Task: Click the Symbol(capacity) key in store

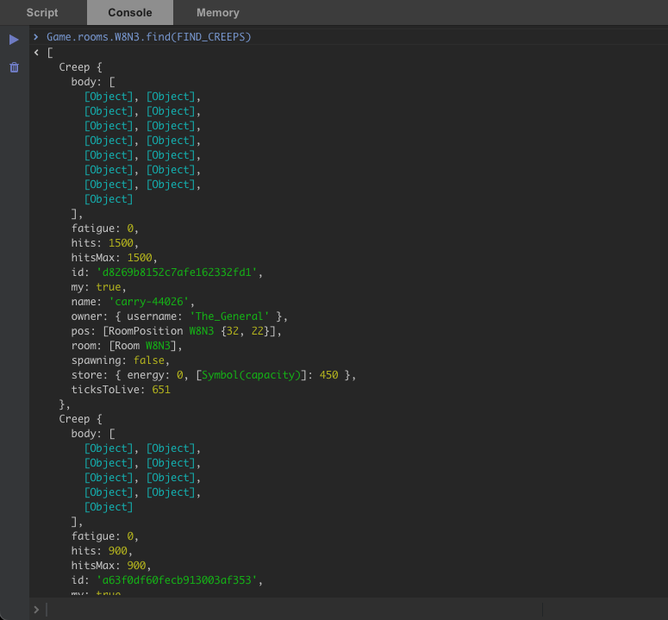Action: point(251,375)
